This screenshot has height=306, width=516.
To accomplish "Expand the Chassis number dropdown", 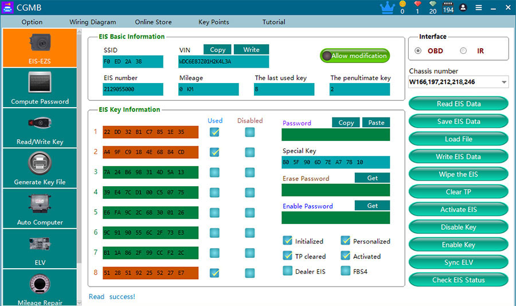I will pos(504,83).
